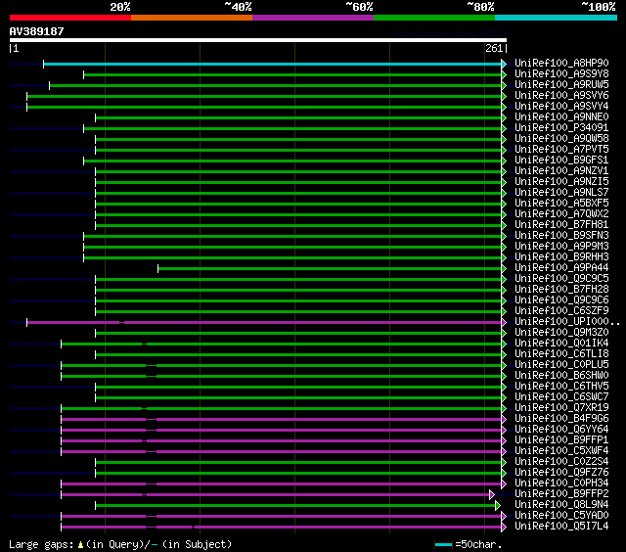Image resolution: width=626 pixels, height=552 pixels.
Task: Select hit UniRef100_A9S9Y8
Action: click(x=561, y=73)
